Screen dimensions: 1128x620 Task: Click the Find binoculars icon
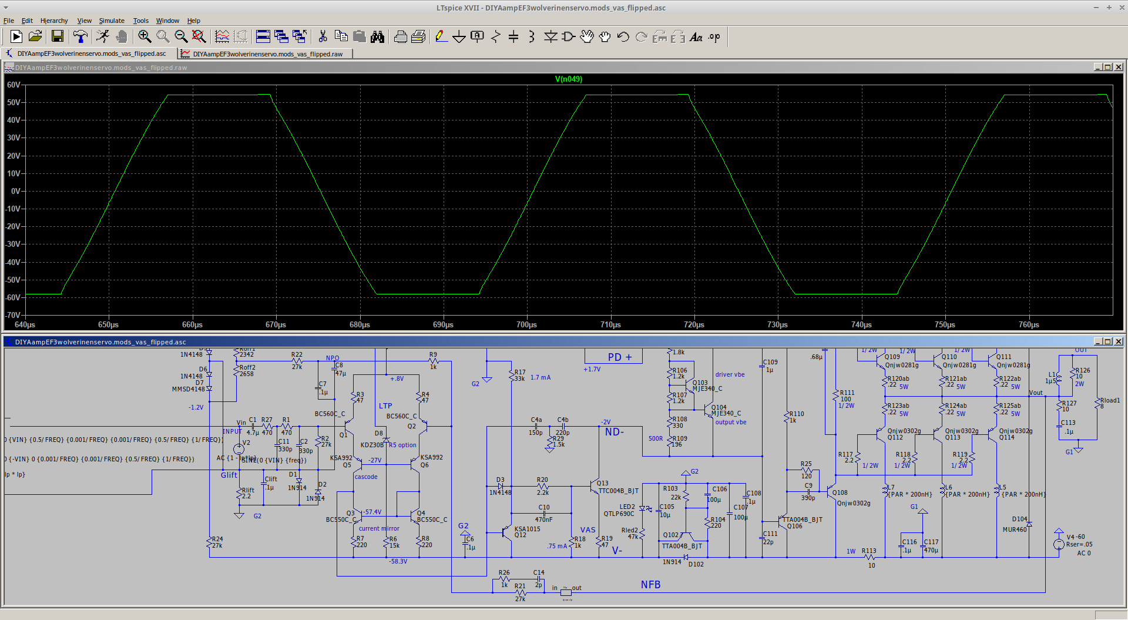377,36
